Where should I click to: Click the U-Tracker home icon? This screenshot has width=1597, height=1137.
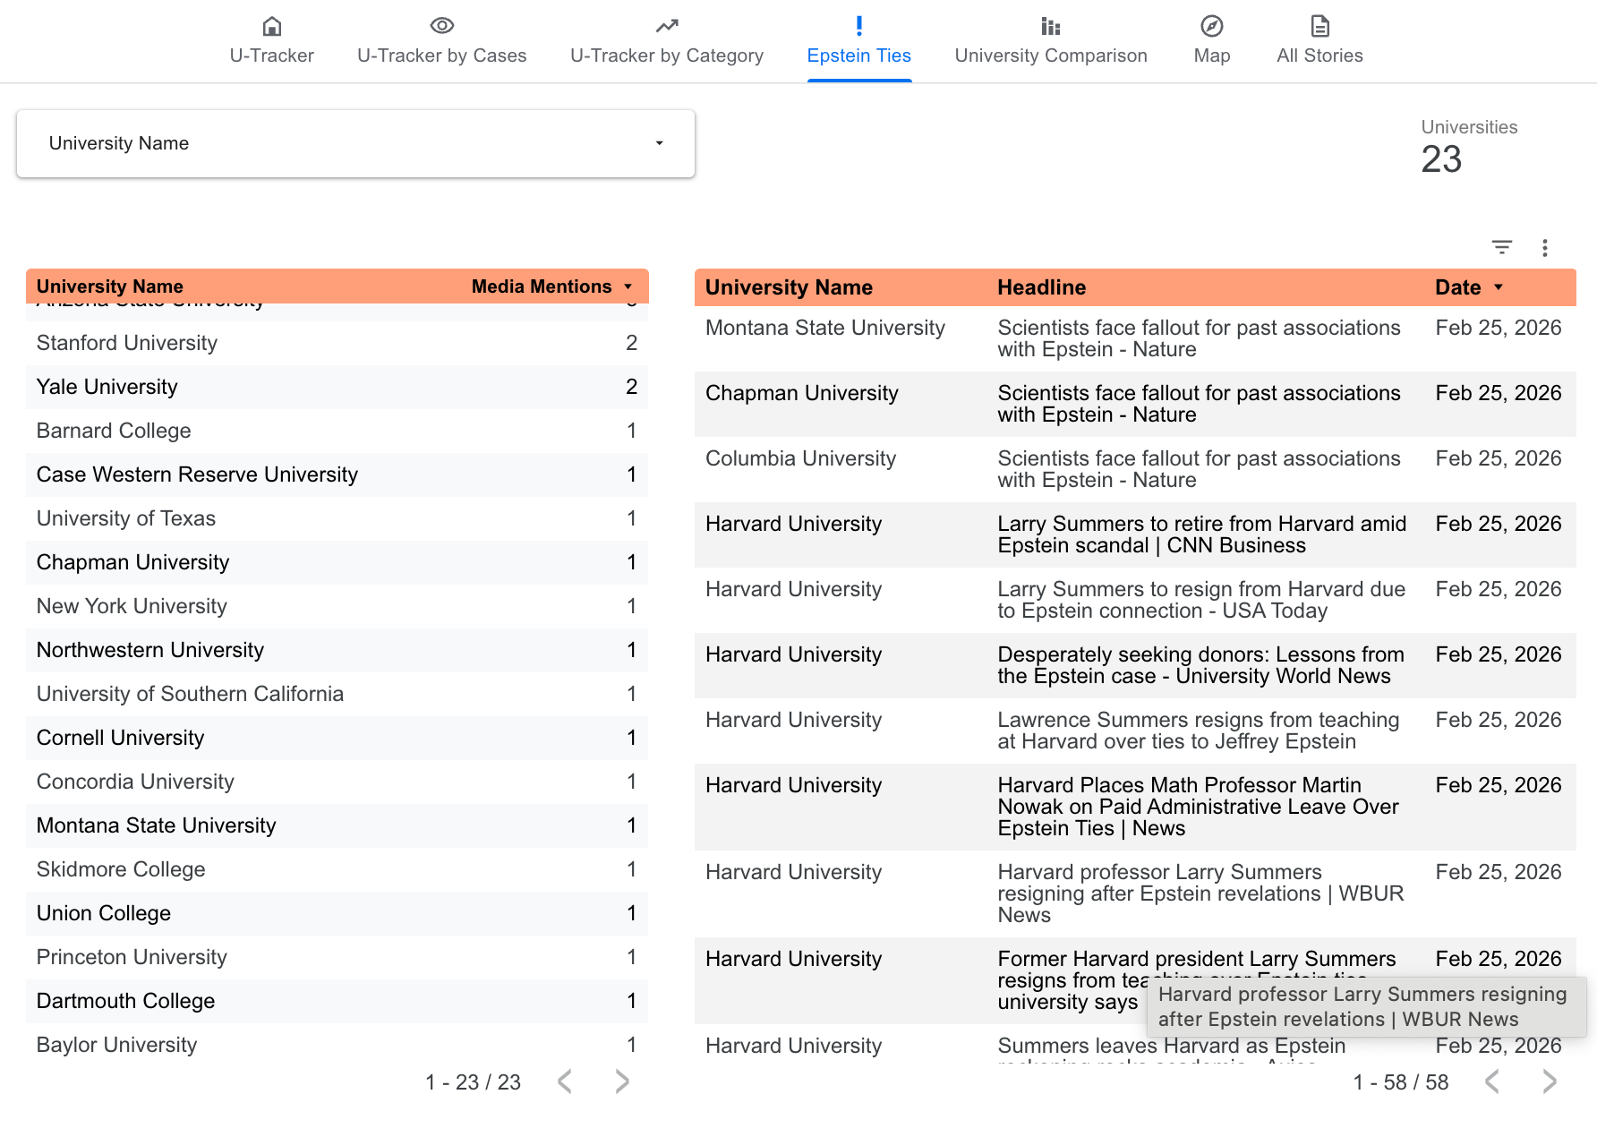point(271,26)
